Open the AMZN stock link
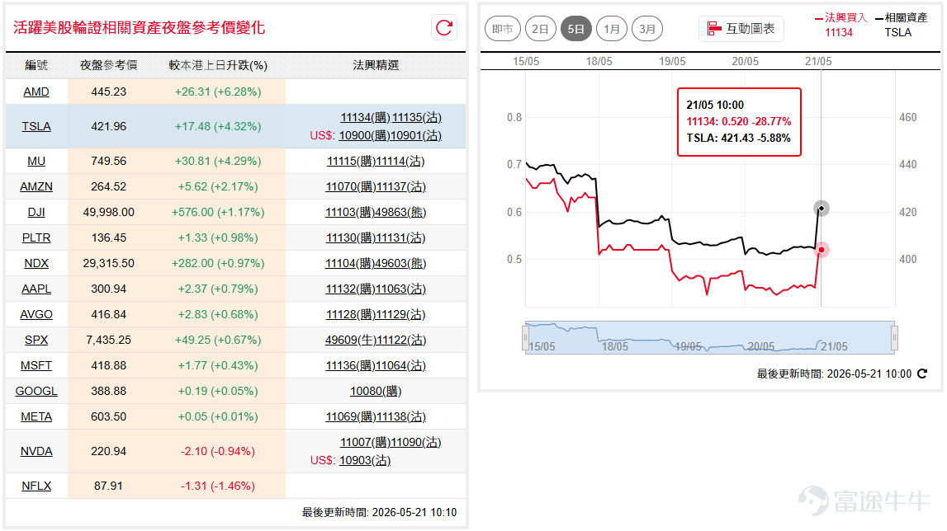The image size is (947, 531). (36, 186)
